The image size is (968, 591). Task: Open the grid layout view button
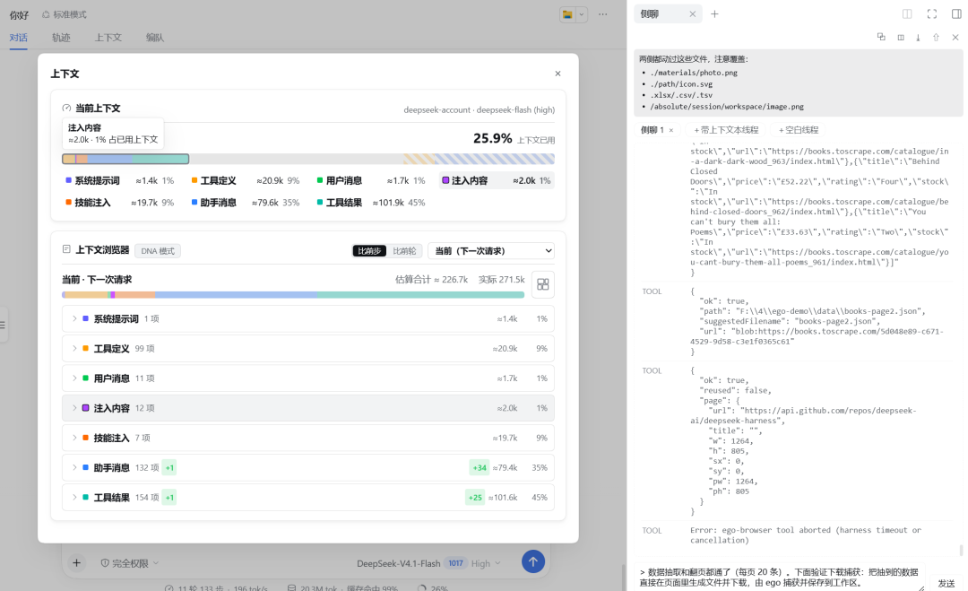click(542, 284)
